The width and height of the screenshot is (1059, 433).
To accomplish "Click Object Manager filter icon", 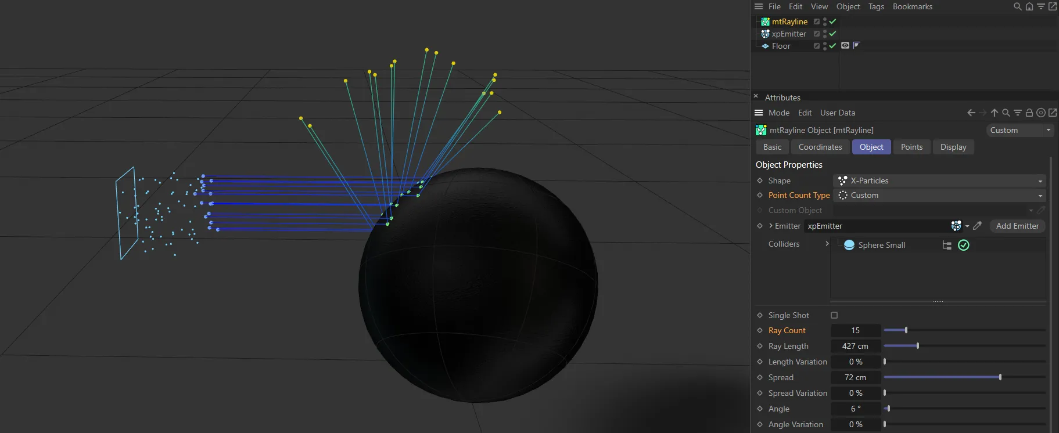I will pyautogui.click(x=1041, y=6).
